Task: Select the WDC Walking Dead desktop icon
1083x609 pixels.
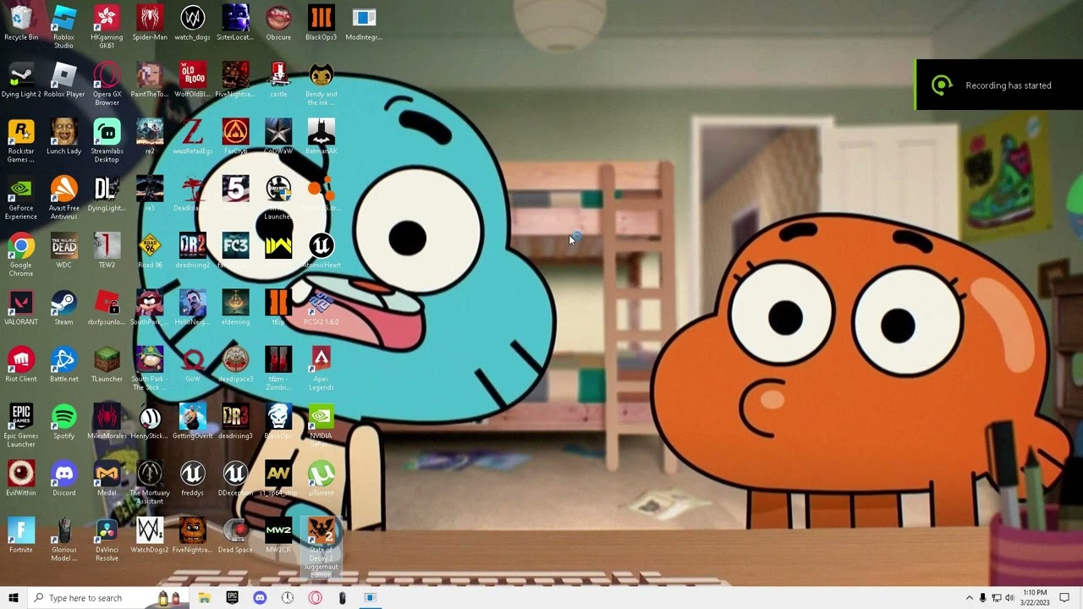Action: 63,250
